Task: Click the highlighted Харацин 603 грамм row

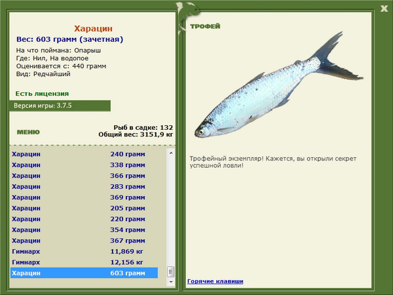Action: pos(84,273)
